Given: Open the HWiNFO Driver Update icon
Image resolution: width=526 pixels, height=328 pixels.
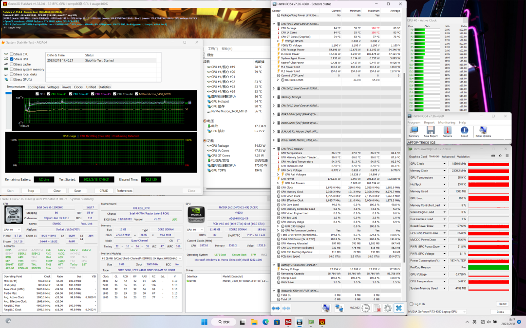Looking at the screenshot, I should click(x=483, y=131).
